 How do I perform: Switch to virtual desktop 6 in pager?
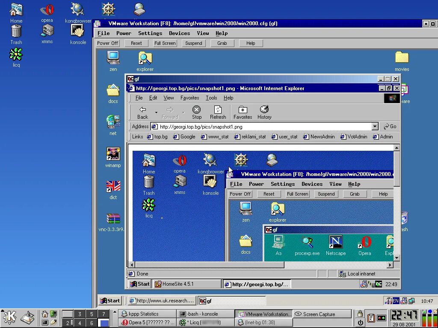[x=92, y=323]
